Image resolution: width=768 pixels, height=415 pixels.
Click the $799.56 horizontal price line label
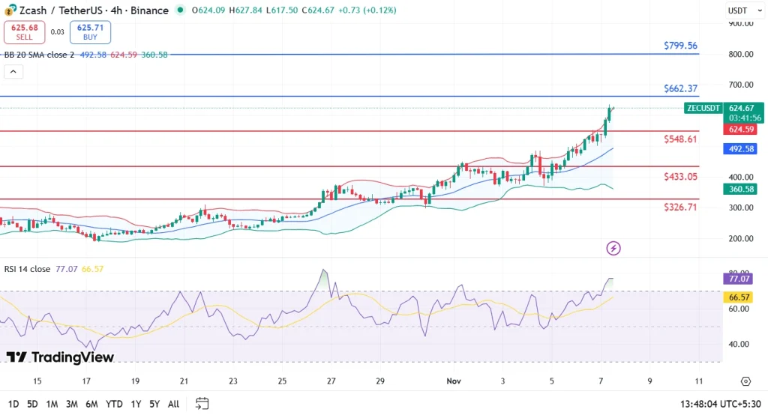pyautogui.click(x=680, y=46)
